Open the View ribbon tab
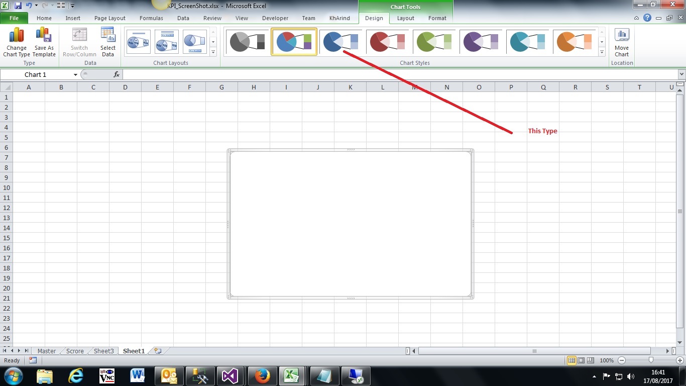686x386 pixels. pos(242,18)
